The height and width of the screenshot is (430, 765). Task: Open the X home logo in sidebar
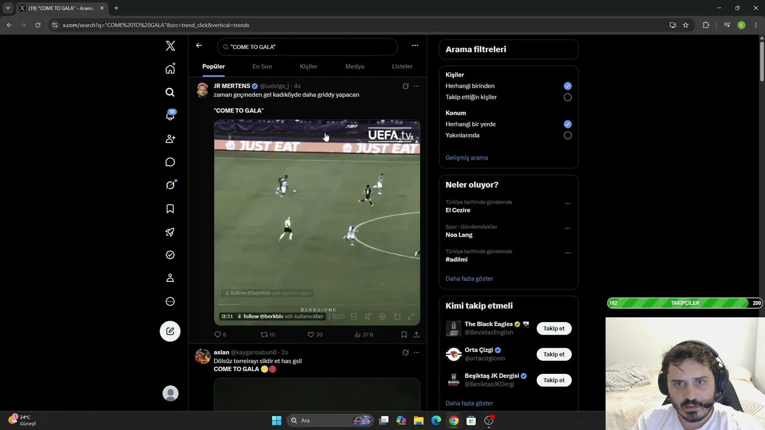170,46
